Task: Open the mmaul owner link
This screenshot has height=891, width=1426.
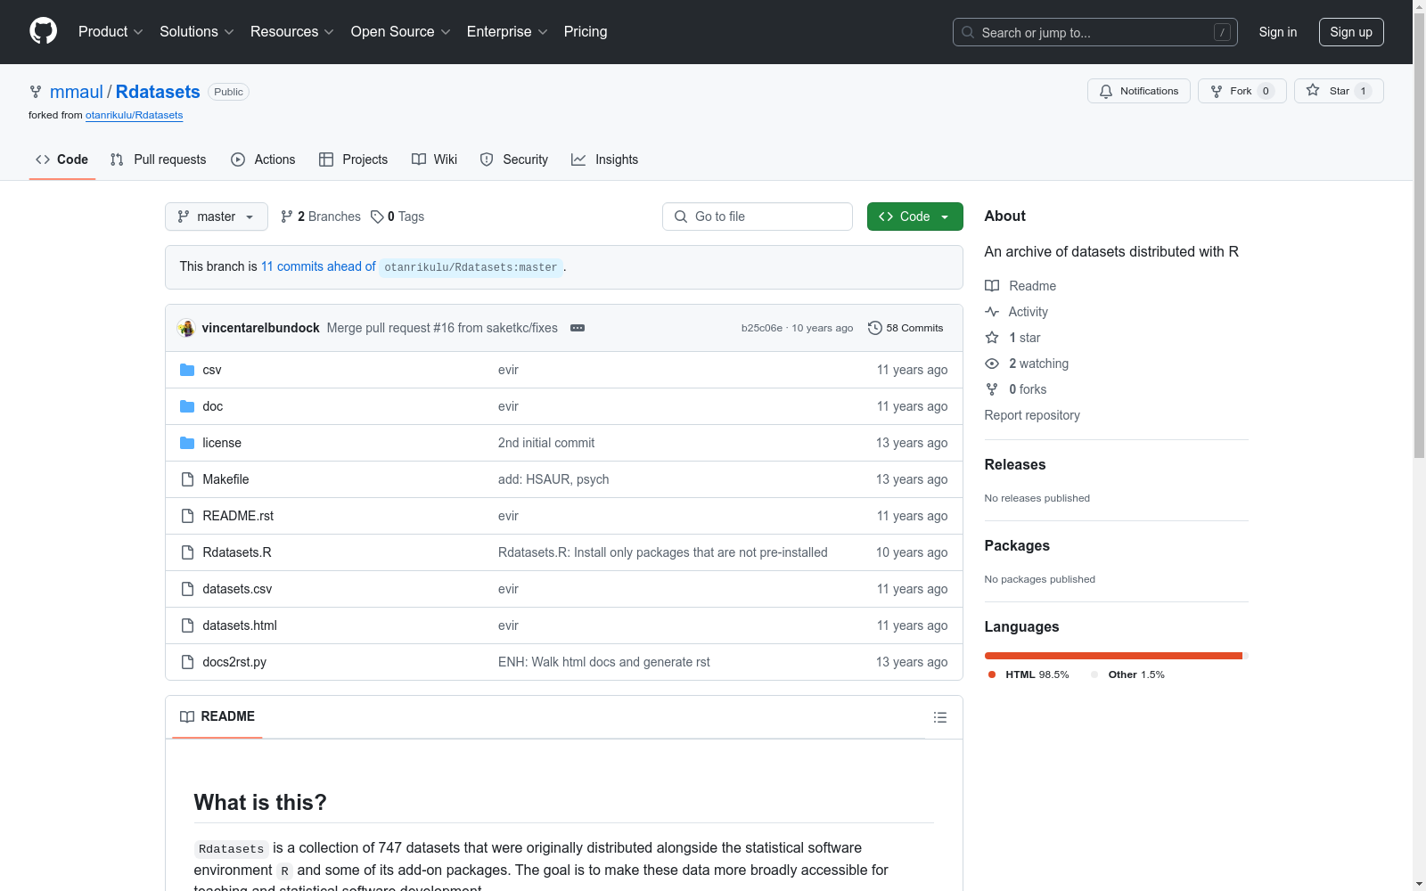Action: click(77, 92)
